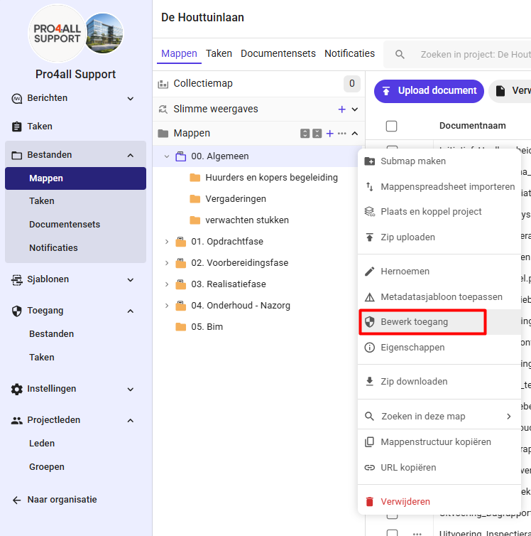Click the Hernoemen pencil icon

coord(370,272)
